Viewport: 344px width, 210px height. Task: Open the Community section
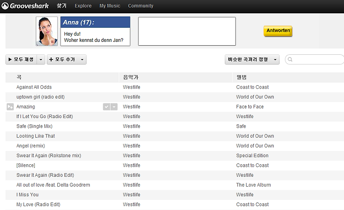(140, 6)
